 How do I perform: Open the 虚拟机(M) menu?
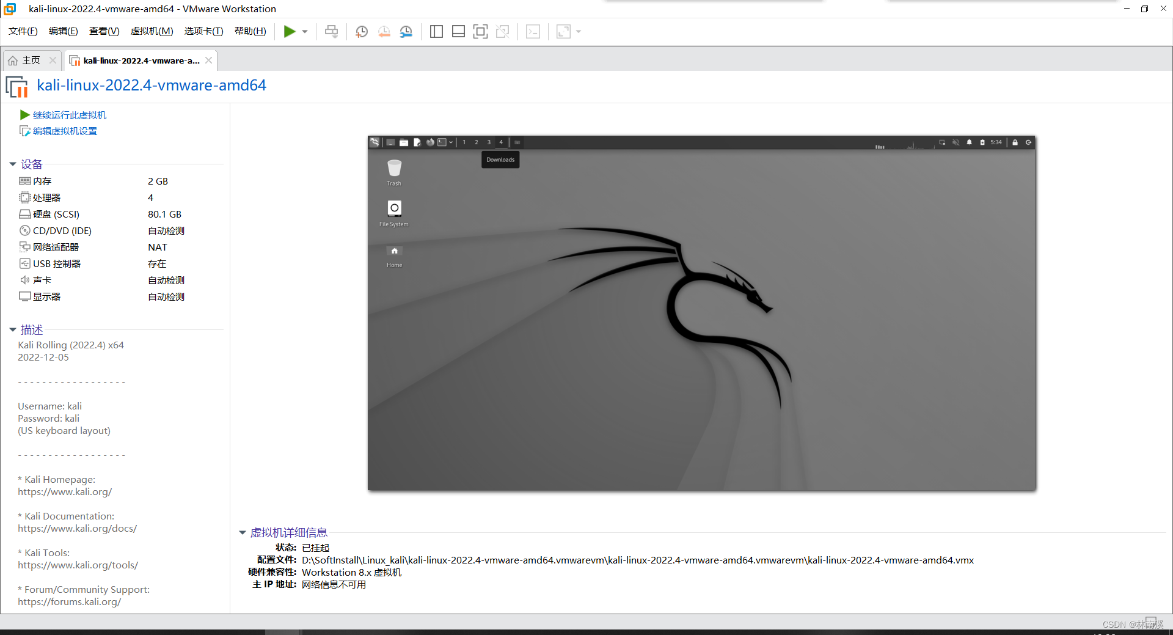[152, 31]
